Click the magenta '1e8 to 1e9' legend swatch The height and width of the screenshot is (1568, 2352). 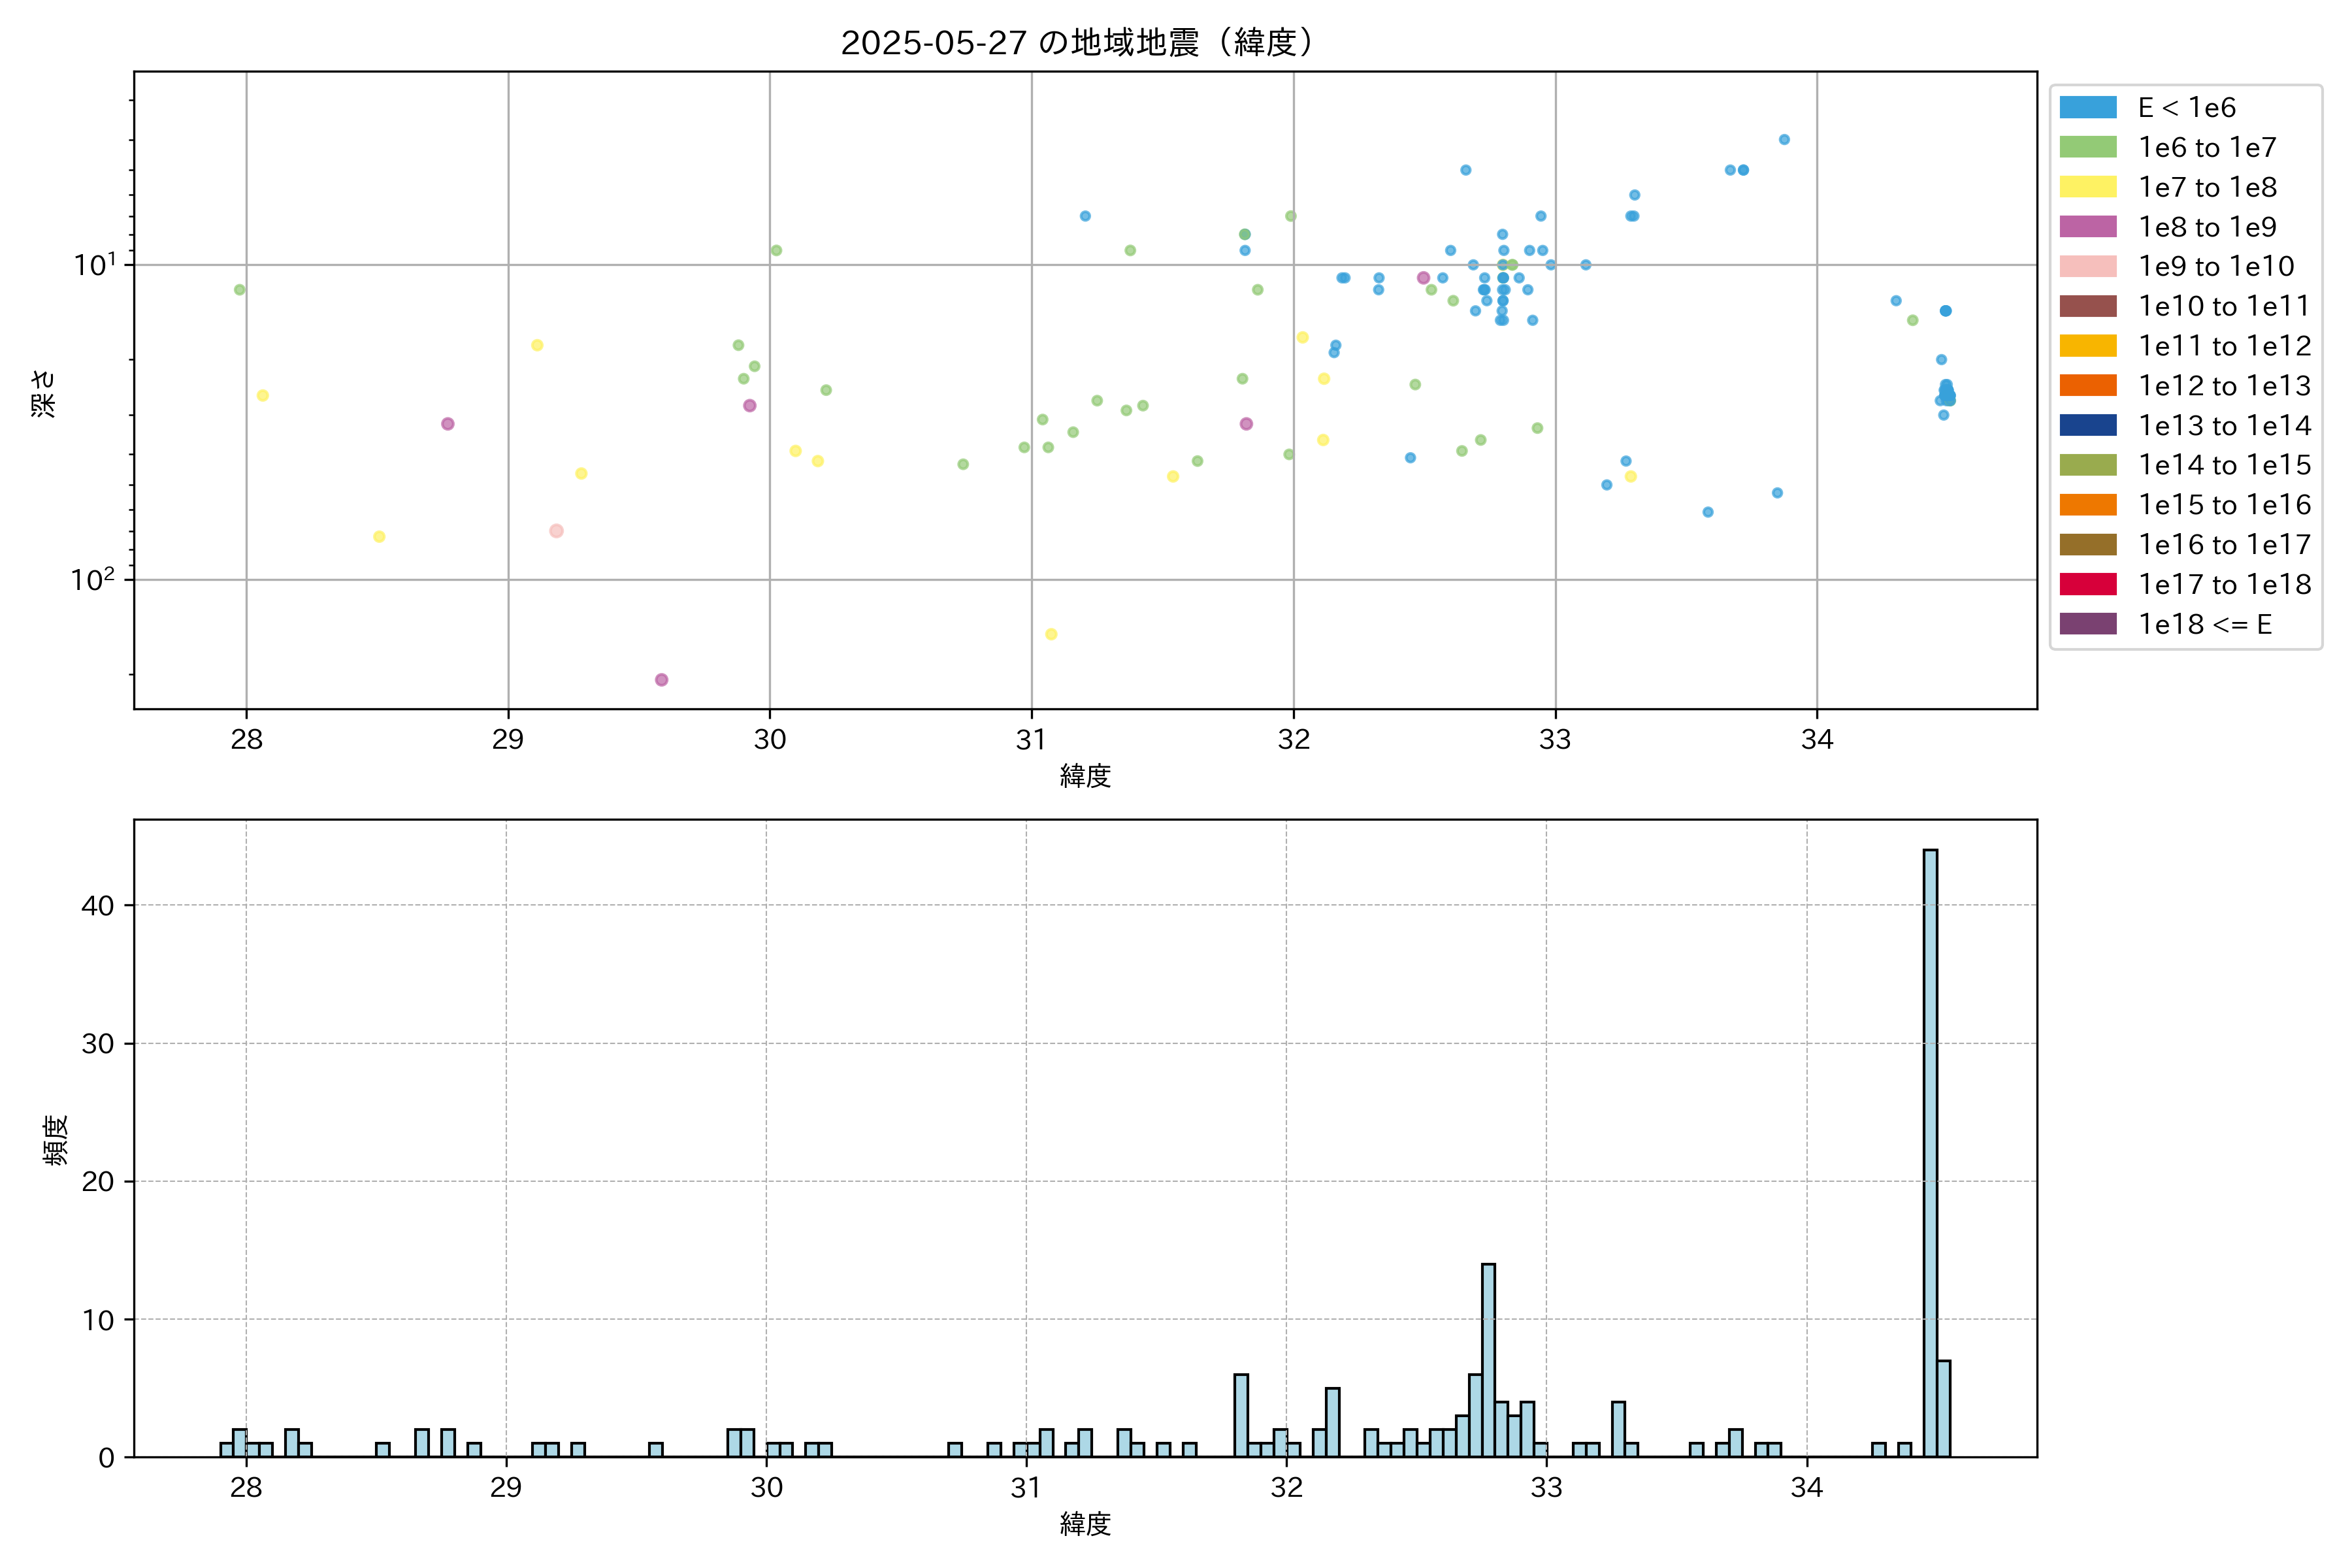(2087, 227)
